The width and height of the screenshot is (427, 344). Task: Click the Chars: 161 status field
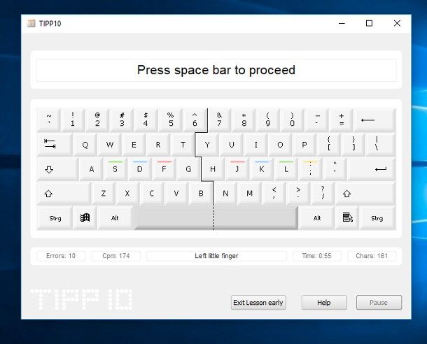372,256
